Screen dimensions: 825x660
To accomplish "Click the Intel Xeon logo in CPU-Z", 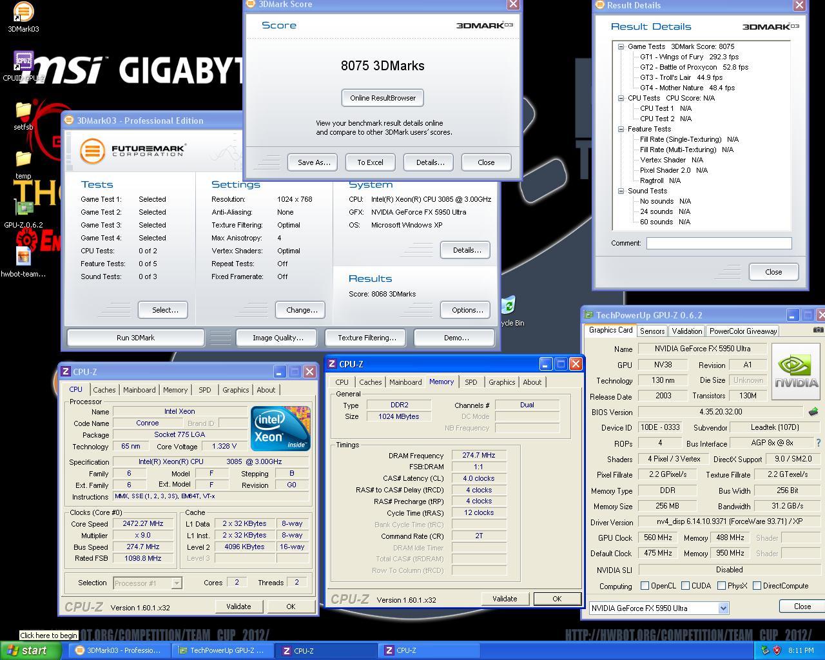I will pyautogui.click(x=280, y=428).
